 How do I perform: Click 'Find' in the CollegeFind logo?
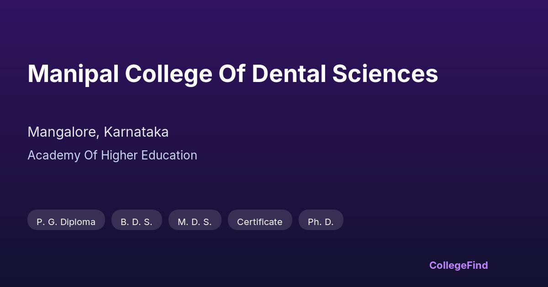[477, 265]
